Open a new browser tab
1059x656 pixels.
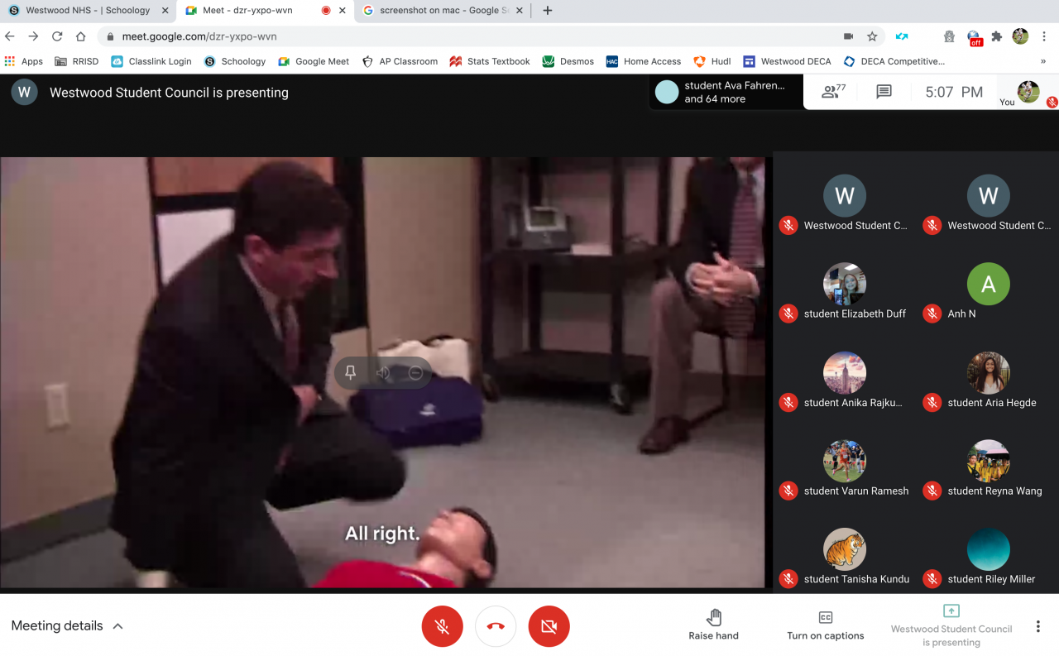pos(547,11)
